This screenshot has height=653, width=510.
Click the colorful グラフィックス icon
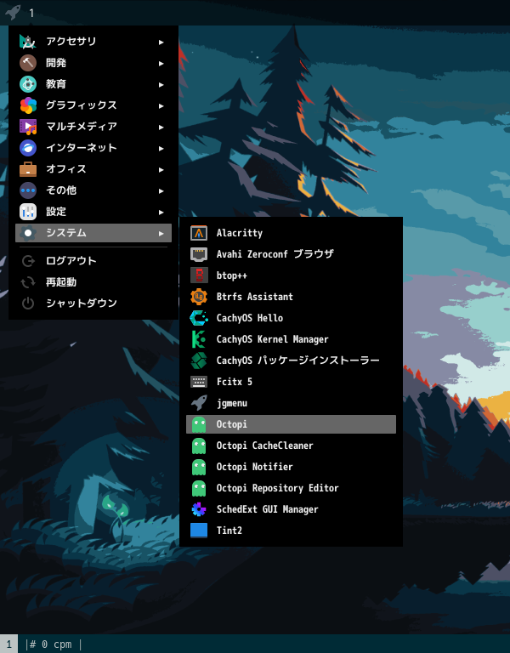point(28,105)
